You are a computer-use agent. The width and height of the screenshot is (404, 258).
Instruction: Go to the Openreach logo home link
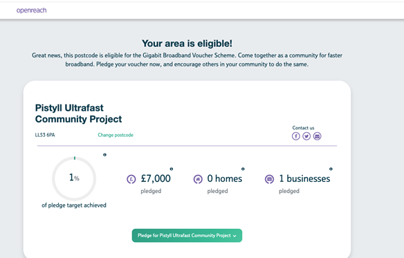[31, 10]
